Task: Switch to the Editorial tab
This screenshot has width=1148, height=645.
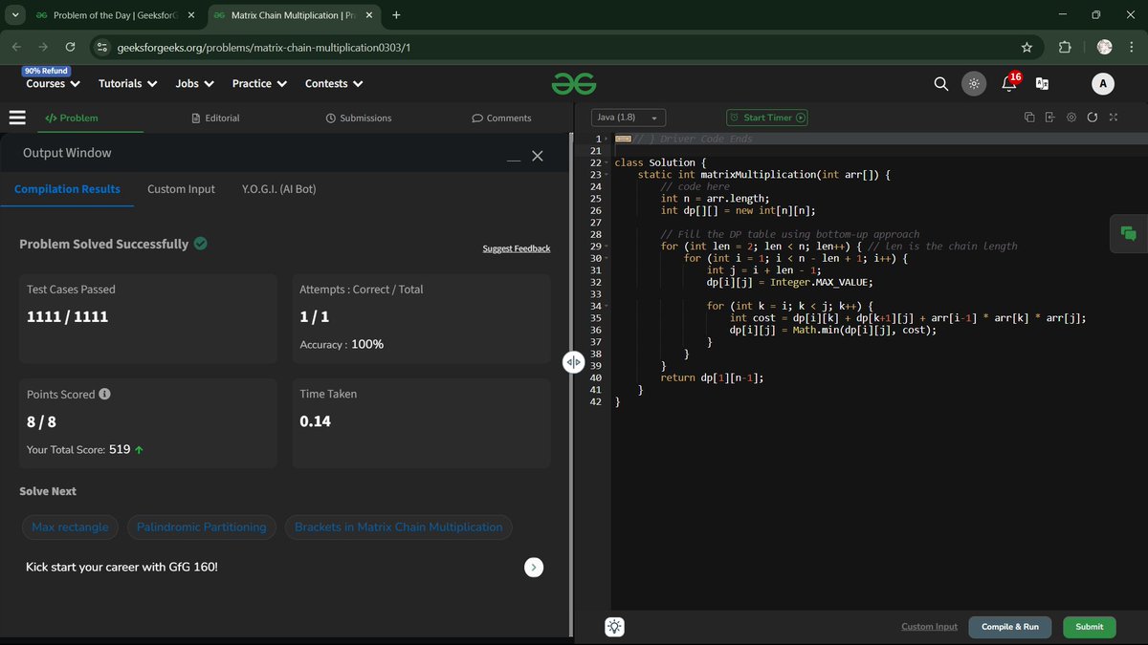Action: point(215,118)
